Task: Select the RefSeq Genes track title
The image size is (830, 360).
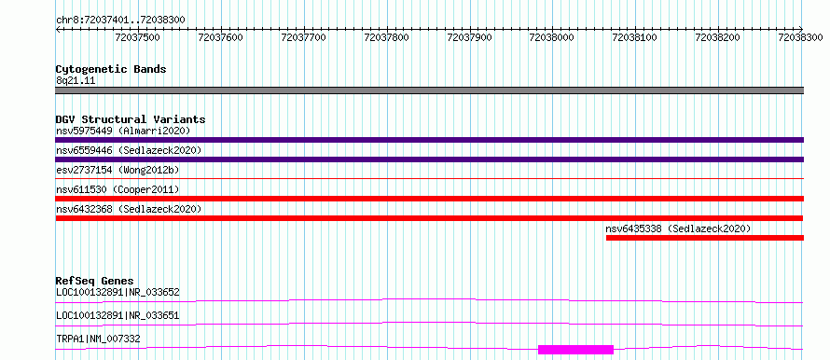Action: (x=95, y=281)
